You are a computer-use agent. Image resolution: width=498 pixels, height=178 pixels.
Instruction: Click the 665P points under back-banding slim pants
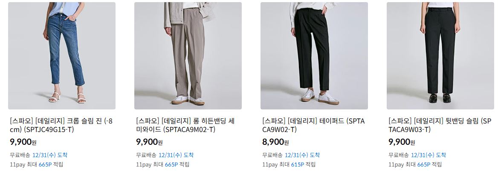coord(424,164)
